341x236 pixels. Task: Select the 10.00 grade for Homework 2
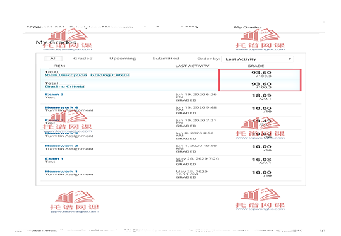tap(261, 146)
